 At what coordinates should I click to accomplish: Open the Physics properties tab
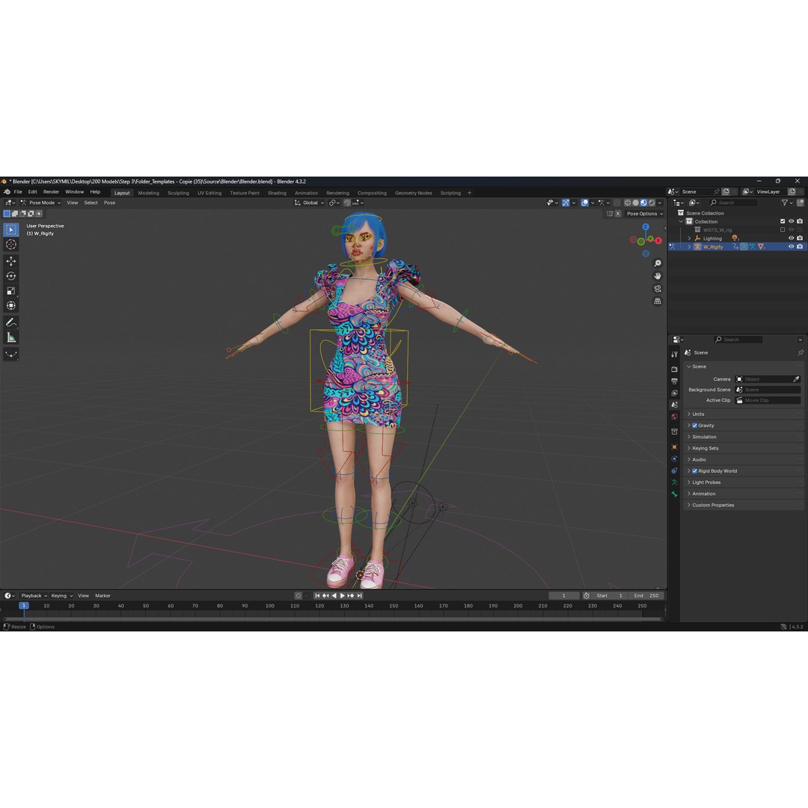pos(674,459)
